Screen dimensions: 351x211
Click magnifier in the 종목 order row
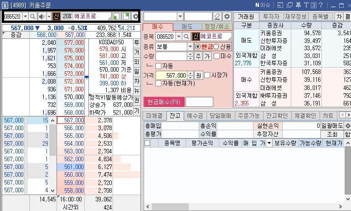pyautogui.click(x=186, y=37)
